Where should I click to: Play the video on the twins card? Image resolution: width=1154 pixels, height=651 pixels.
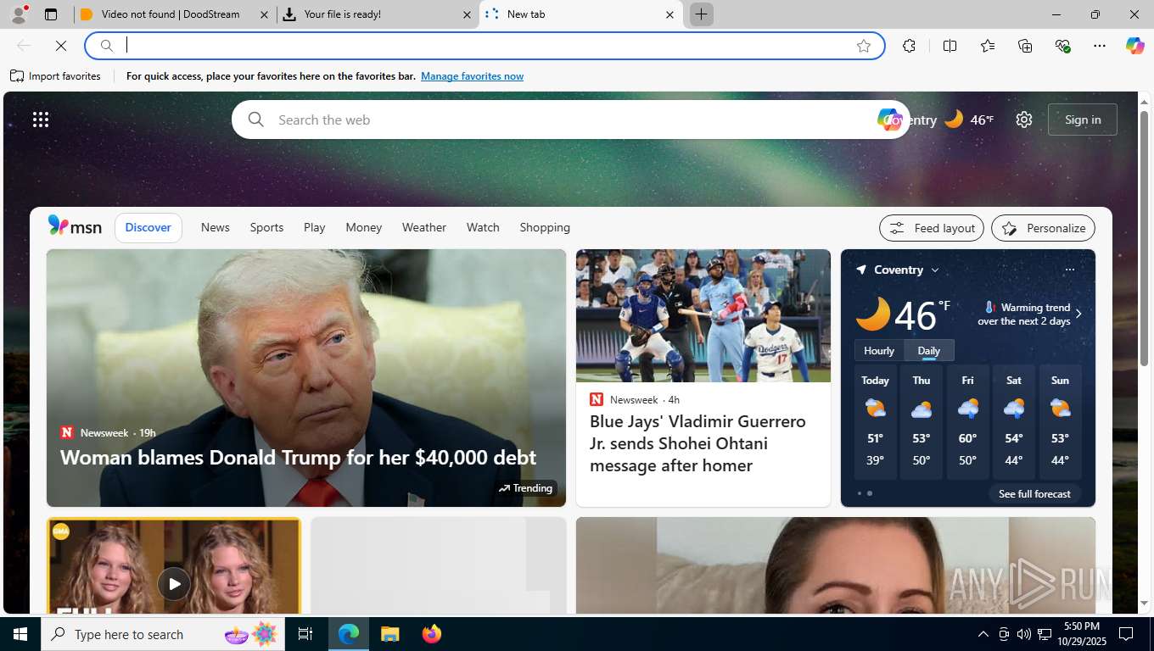click(x=174, y=583)
